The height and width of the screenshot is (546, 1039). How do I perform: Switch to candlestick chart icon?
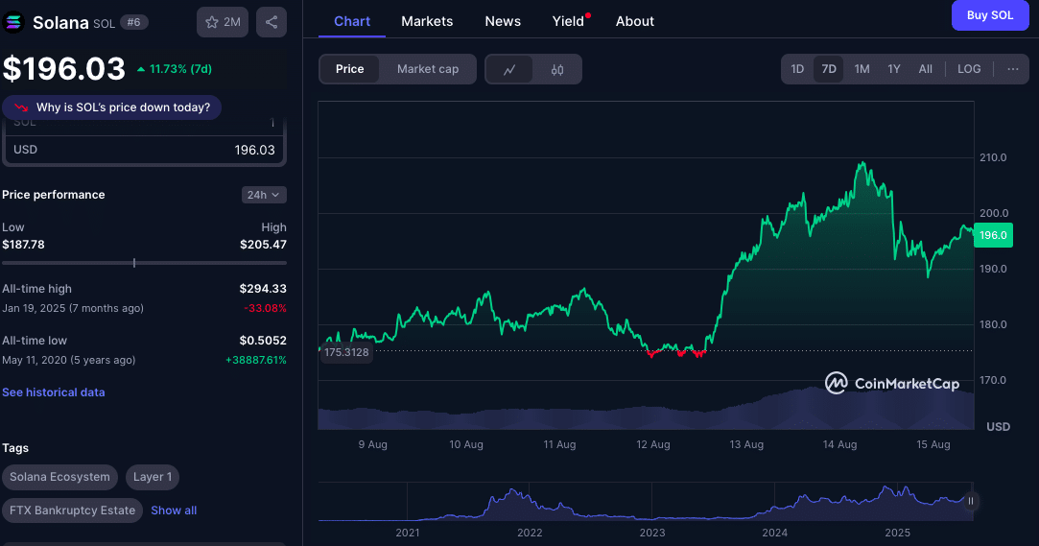(x=557, y=70)
